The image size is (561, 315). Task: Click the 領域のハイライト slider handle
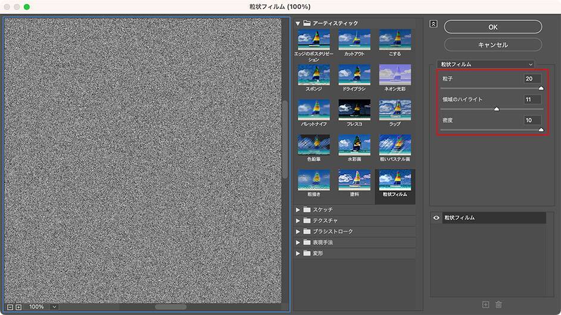point(496,109)
